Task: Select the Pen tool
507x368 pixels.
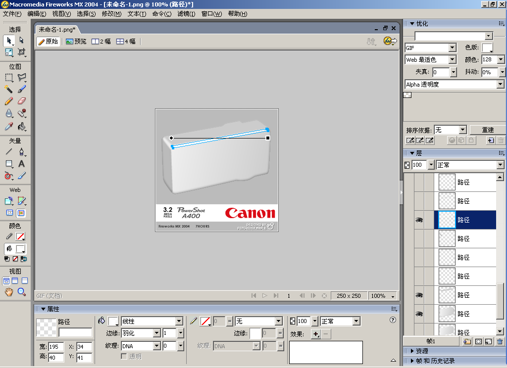Action: coord(21,151)
